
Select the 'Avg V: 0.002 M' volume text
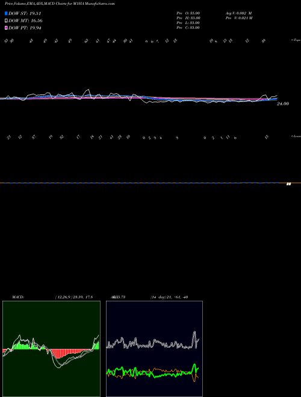238,13
